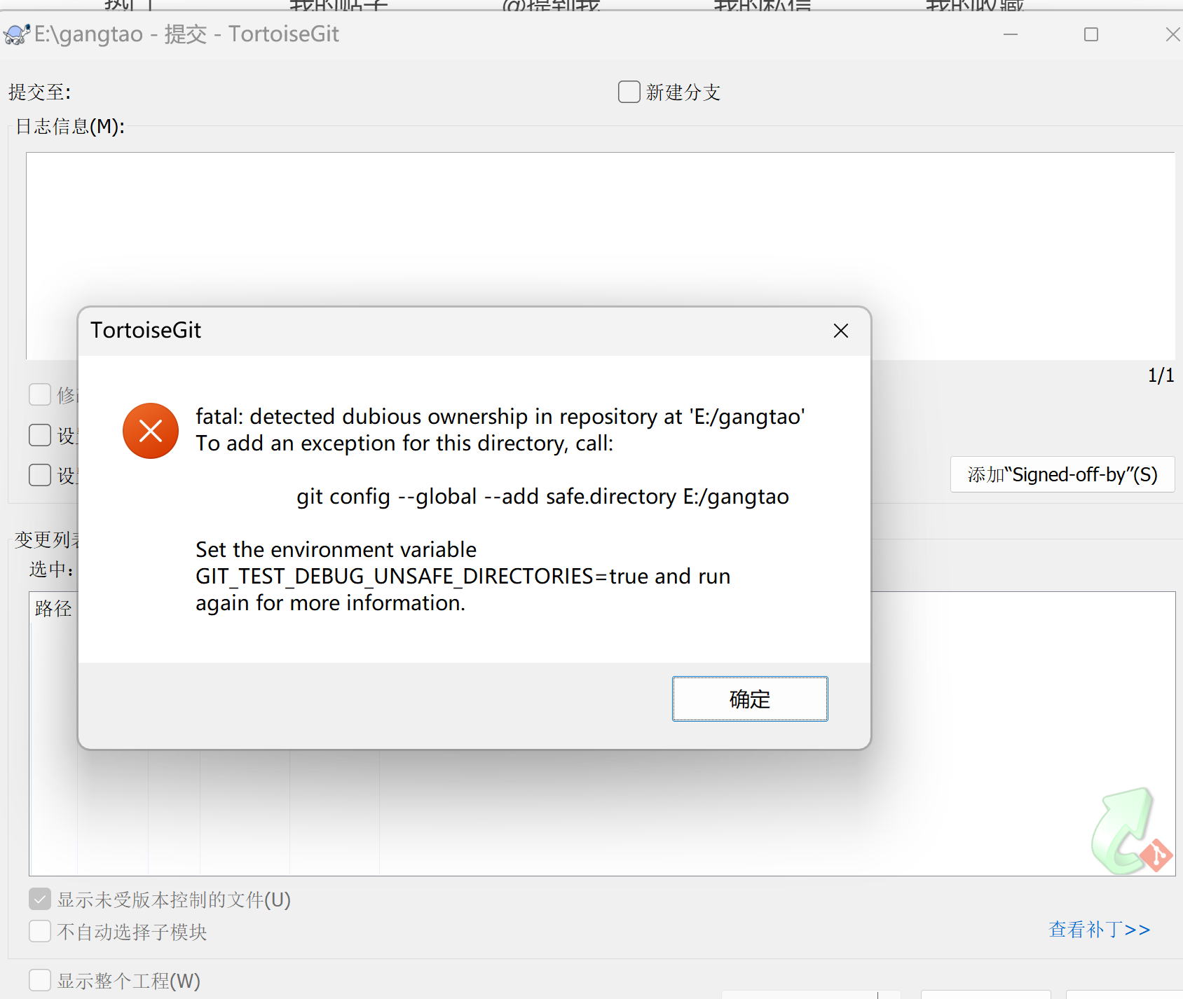Toggle the first checkbox beginning with 修
1183x999 pixels.
pos(40,394)
